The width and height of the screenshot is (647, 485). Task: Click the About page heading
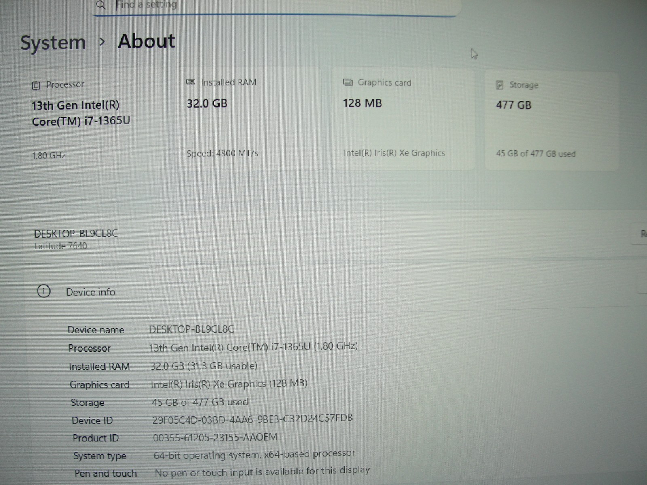146,41
